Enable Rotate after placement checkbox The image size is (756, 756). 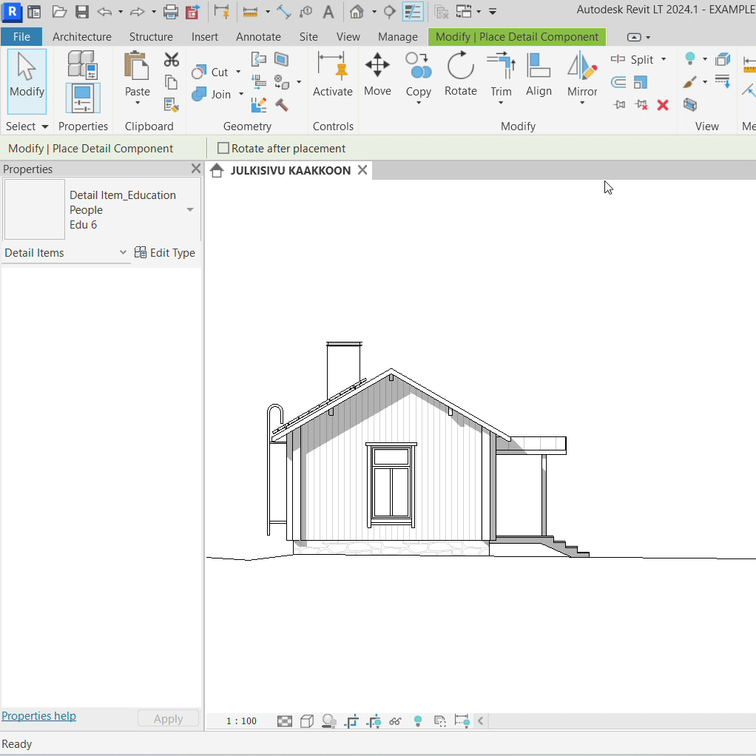(223, 149)
